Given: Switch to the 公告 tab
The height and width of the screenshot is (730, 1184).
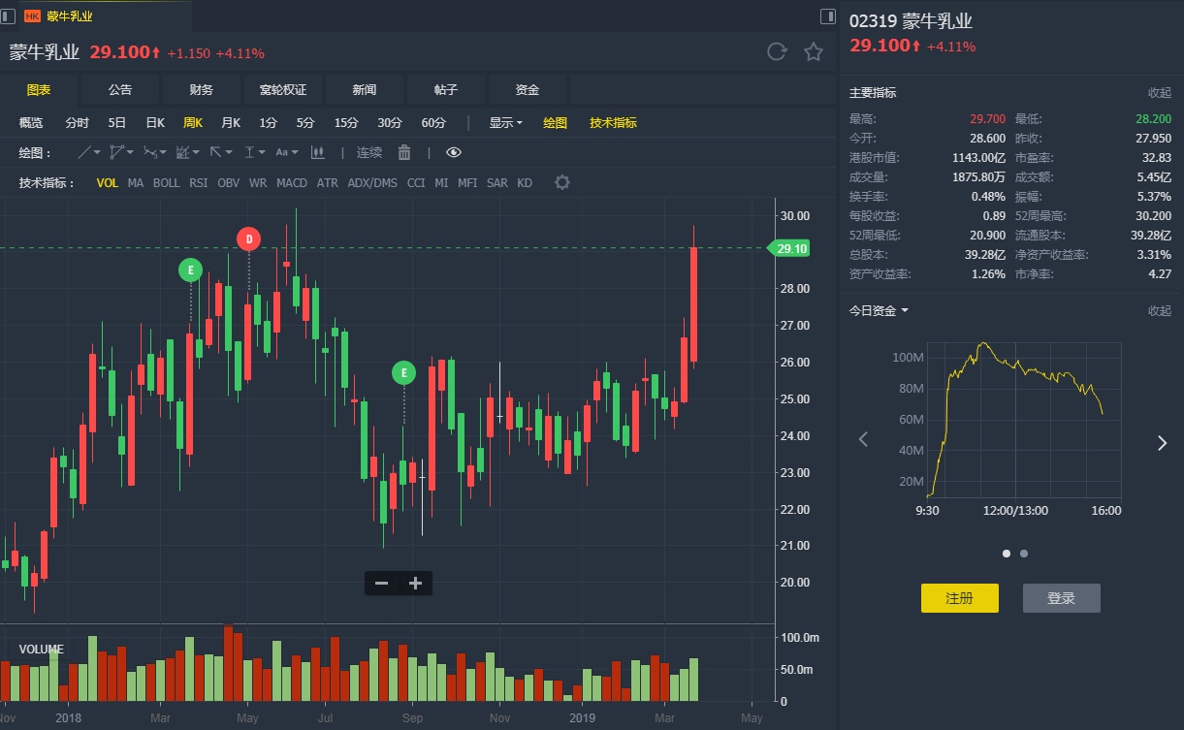Looking at the screenshot, I should click(x=120, y=89).
